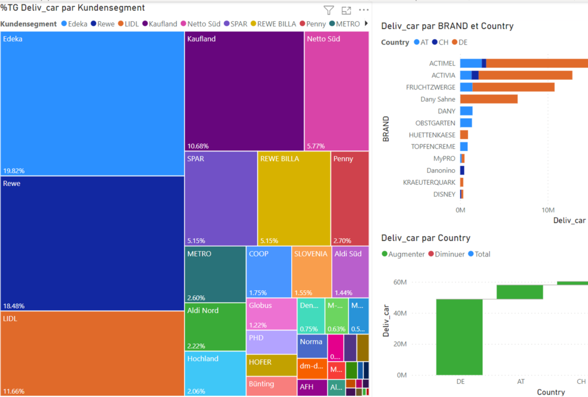Select the Aldi Nord treemap block
Screen dimensions: 588x397
click(x=215, y=327)
